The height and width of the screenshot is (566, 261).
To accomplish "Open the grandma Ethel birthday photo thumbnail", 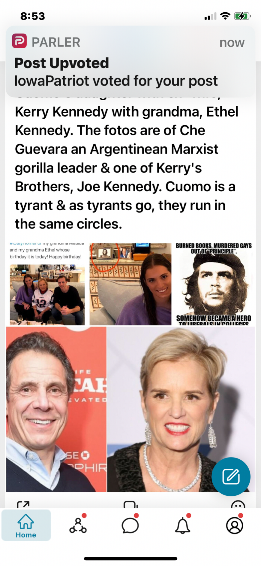I will (x=47, y=284).
